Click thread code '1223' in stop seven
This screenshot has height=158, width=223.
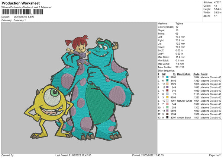197,97
